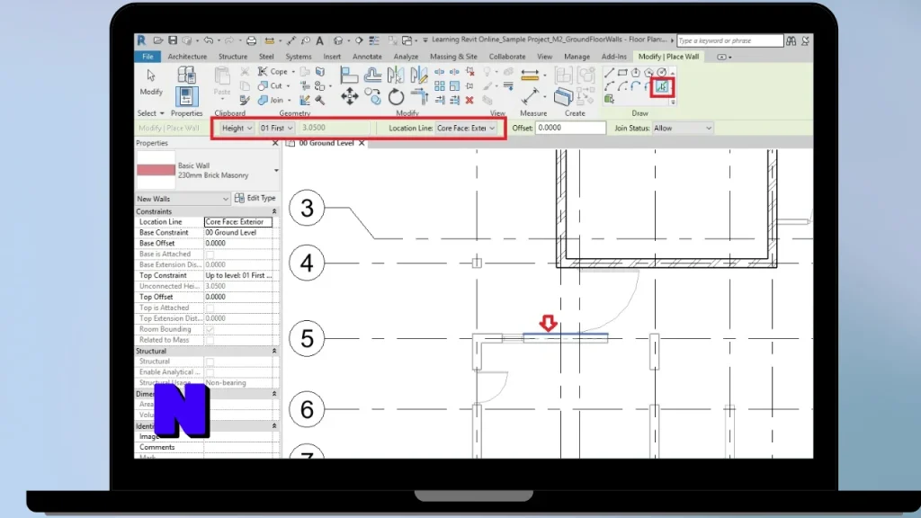921x518 pixels.
Task: Collapse the Constraints section
Action: pyautogui.click(x=273, y=211)
